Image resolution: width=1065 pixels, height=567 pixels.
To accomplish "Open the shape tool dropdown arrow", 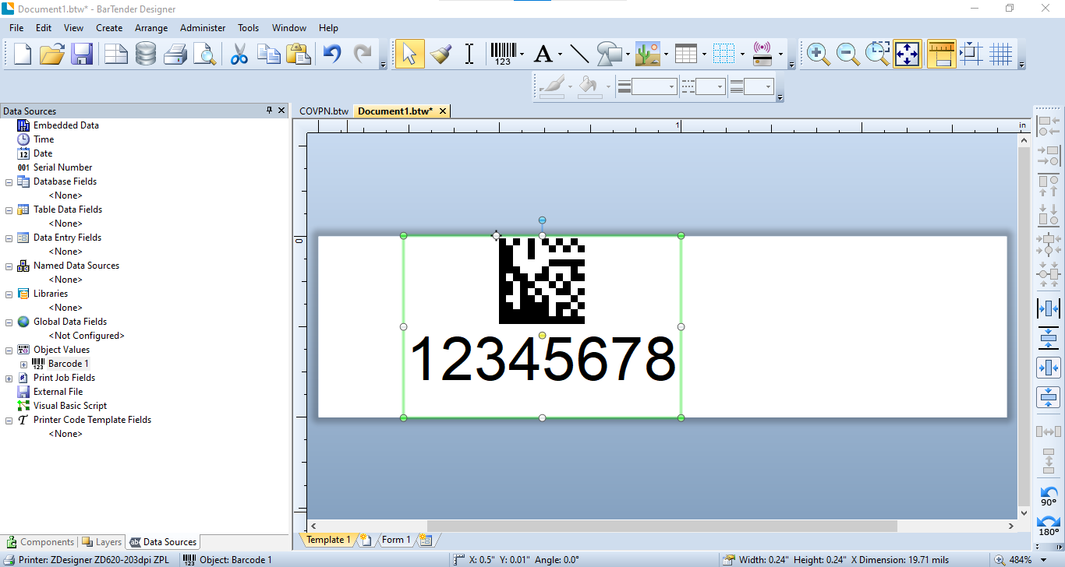I will [x=628, y=55].
